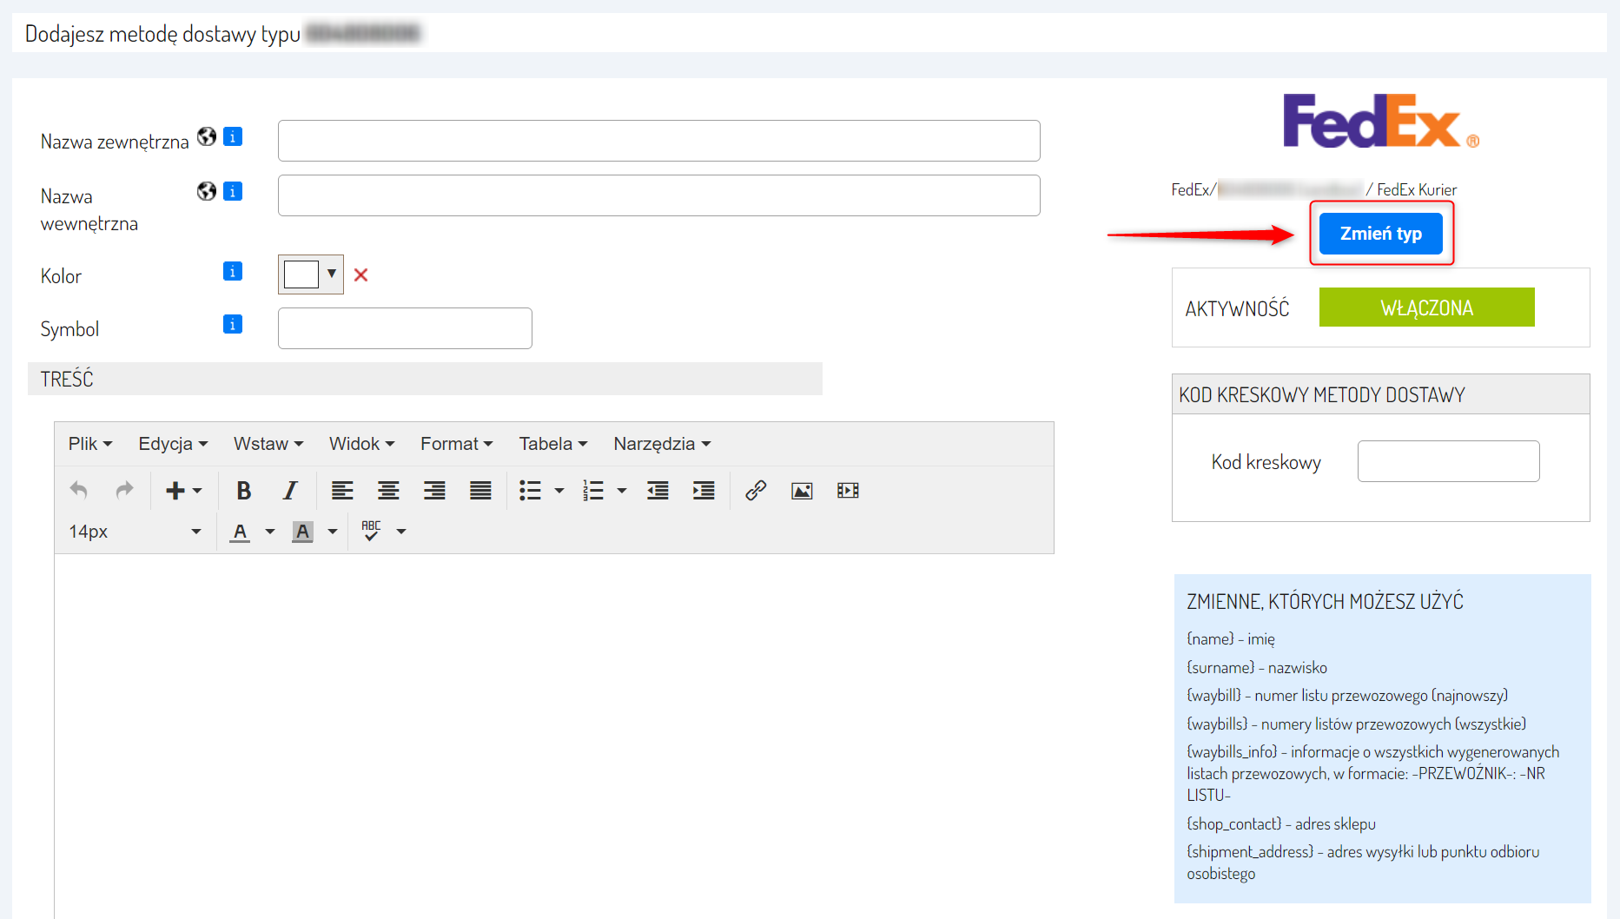The width and height of the screenshot is (1620, 919).
Task: Center align the text
Action: (388, 490)
